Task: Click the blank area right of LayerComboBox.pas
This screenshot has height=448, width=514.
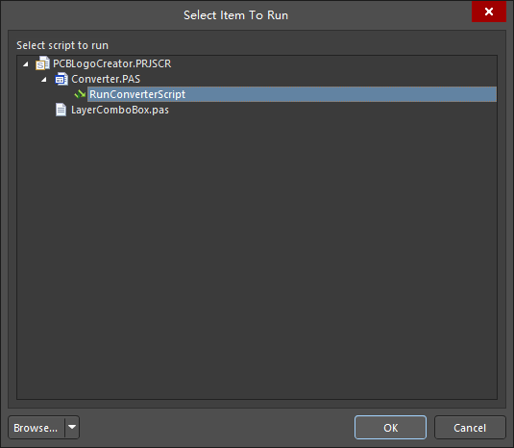Action: [332, 110]
